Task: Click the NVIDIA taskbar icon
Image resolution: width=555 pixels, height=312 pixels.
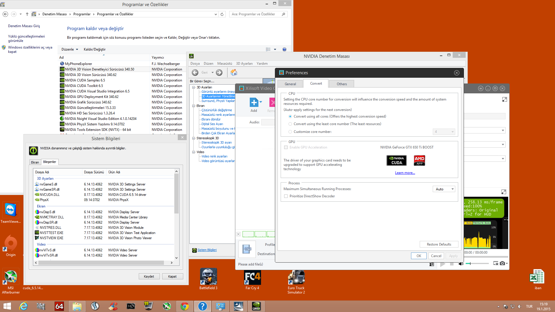Action: coord(256,306)
